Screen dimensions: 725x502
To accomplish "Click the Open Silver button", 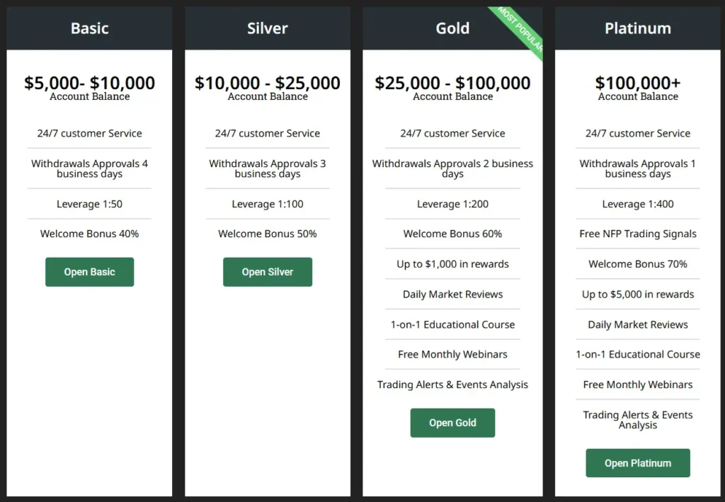I will [267, 272].
